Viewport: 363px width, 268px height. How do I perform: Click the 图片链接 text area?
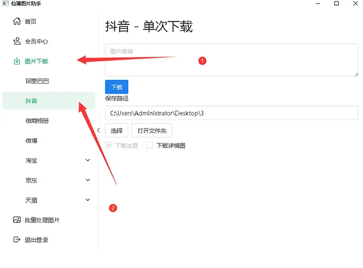point(231,60)
